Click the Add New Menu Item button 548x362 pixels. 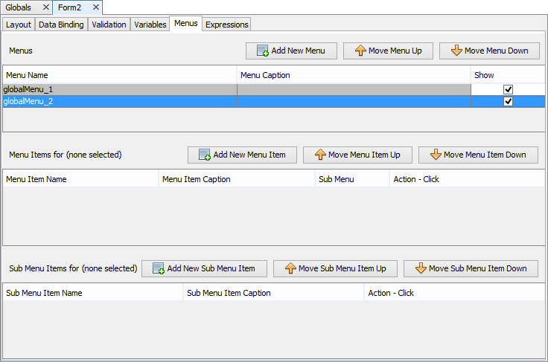(242, 155)
